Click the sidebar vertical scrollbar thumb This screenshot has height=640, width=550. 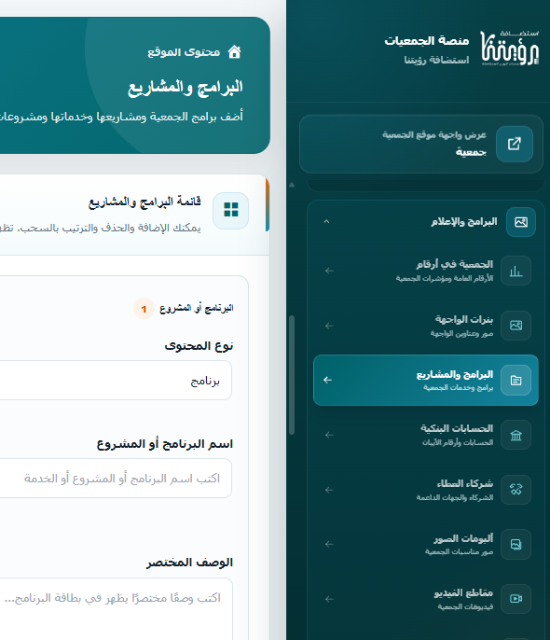(292, 375)
